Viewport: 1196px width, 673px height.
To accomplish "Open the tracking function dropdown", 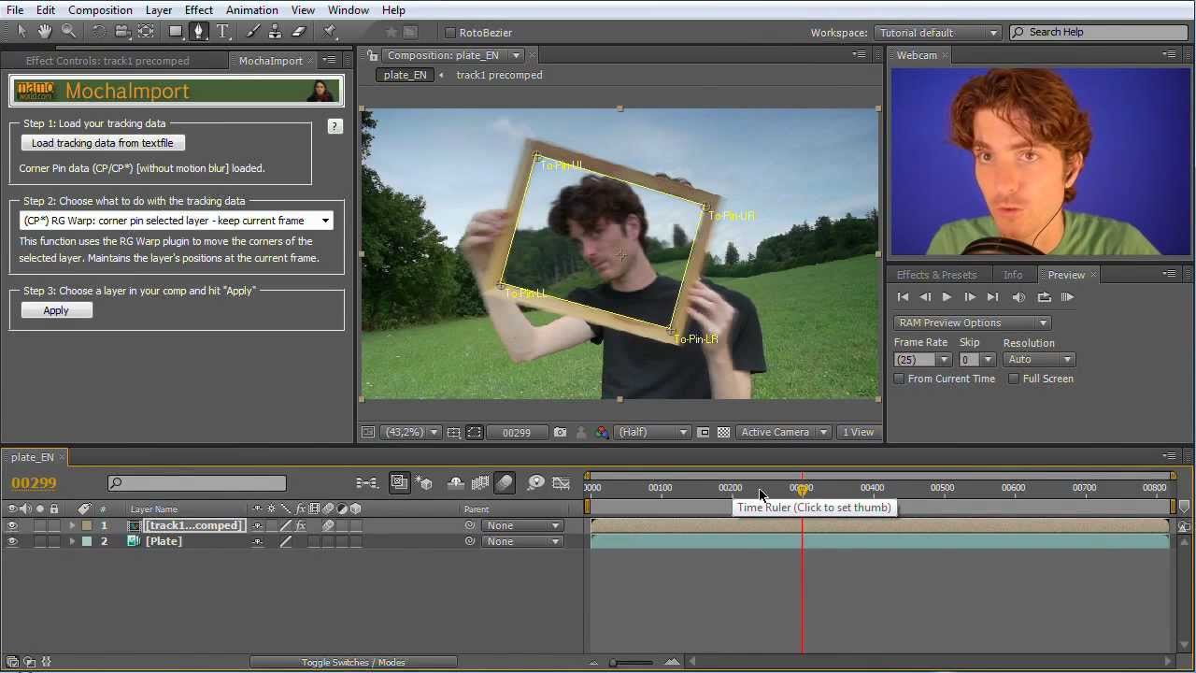I will point(177,221).
